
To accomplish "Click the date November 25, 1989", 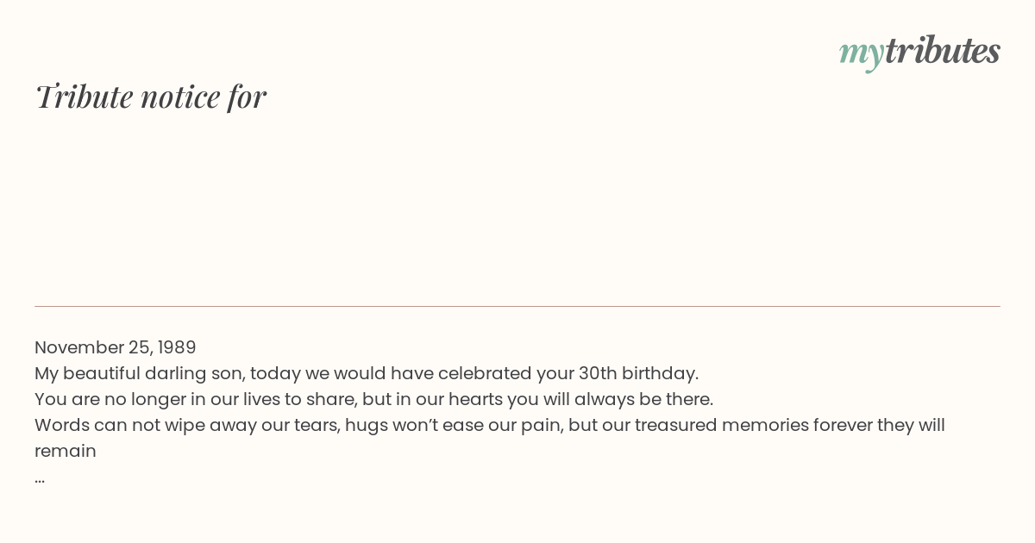I will click(x=116, y=347).
